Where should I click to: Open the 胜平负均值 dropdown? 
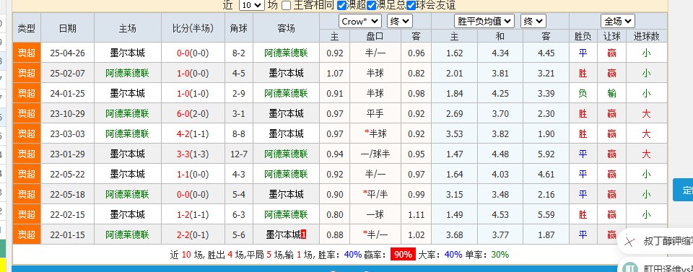(x=484, y=21)
